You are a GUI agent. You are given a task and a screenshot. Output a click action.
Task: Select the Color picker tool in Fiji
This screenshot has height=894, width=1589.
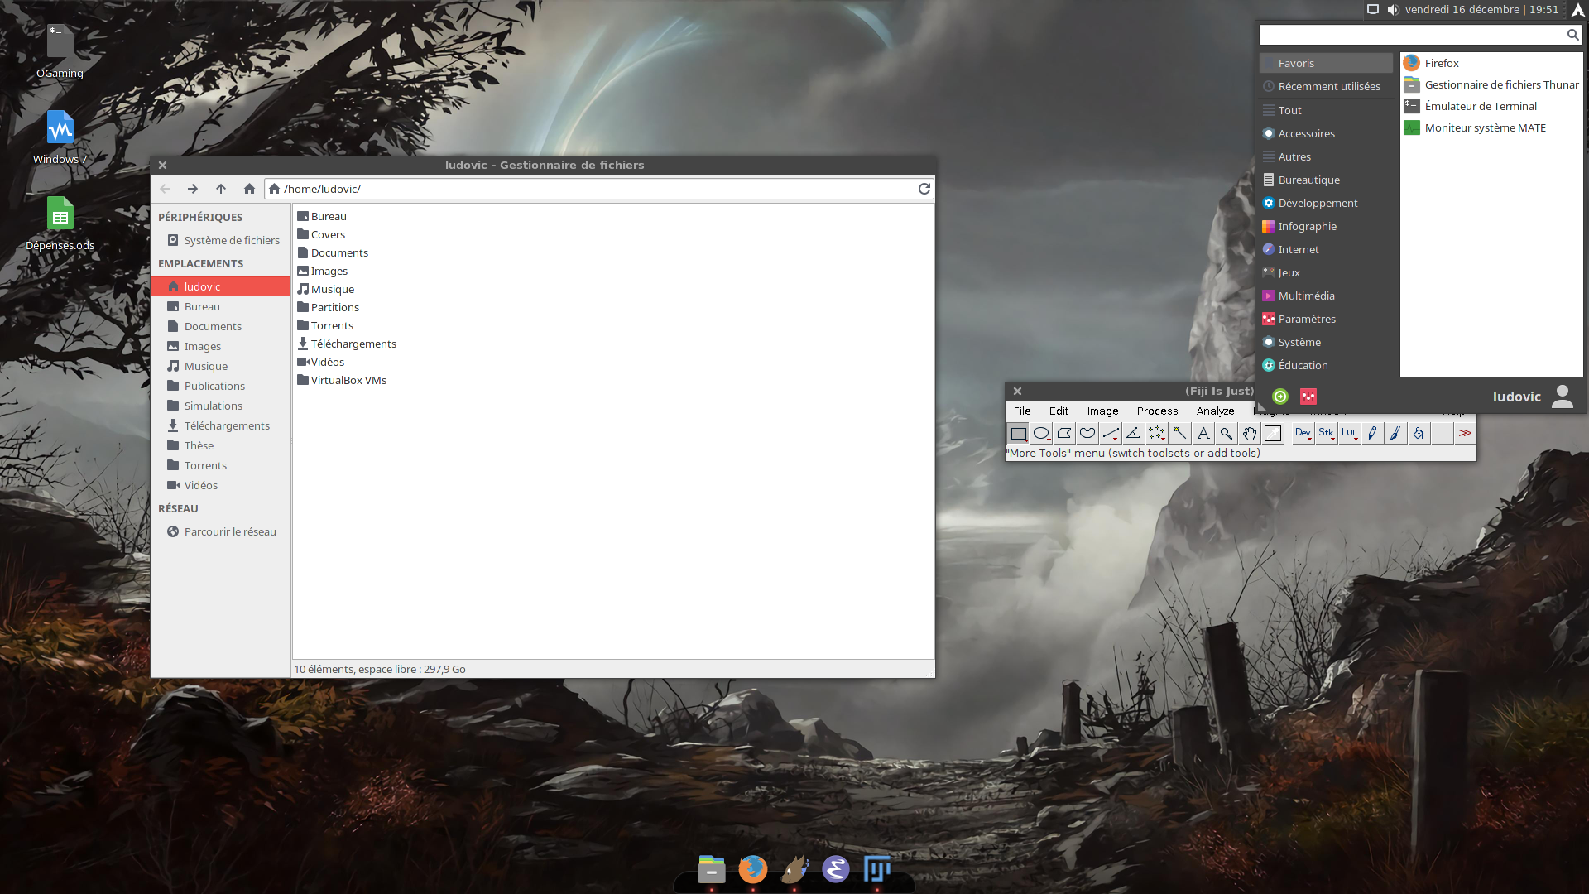coord(1273,433)
